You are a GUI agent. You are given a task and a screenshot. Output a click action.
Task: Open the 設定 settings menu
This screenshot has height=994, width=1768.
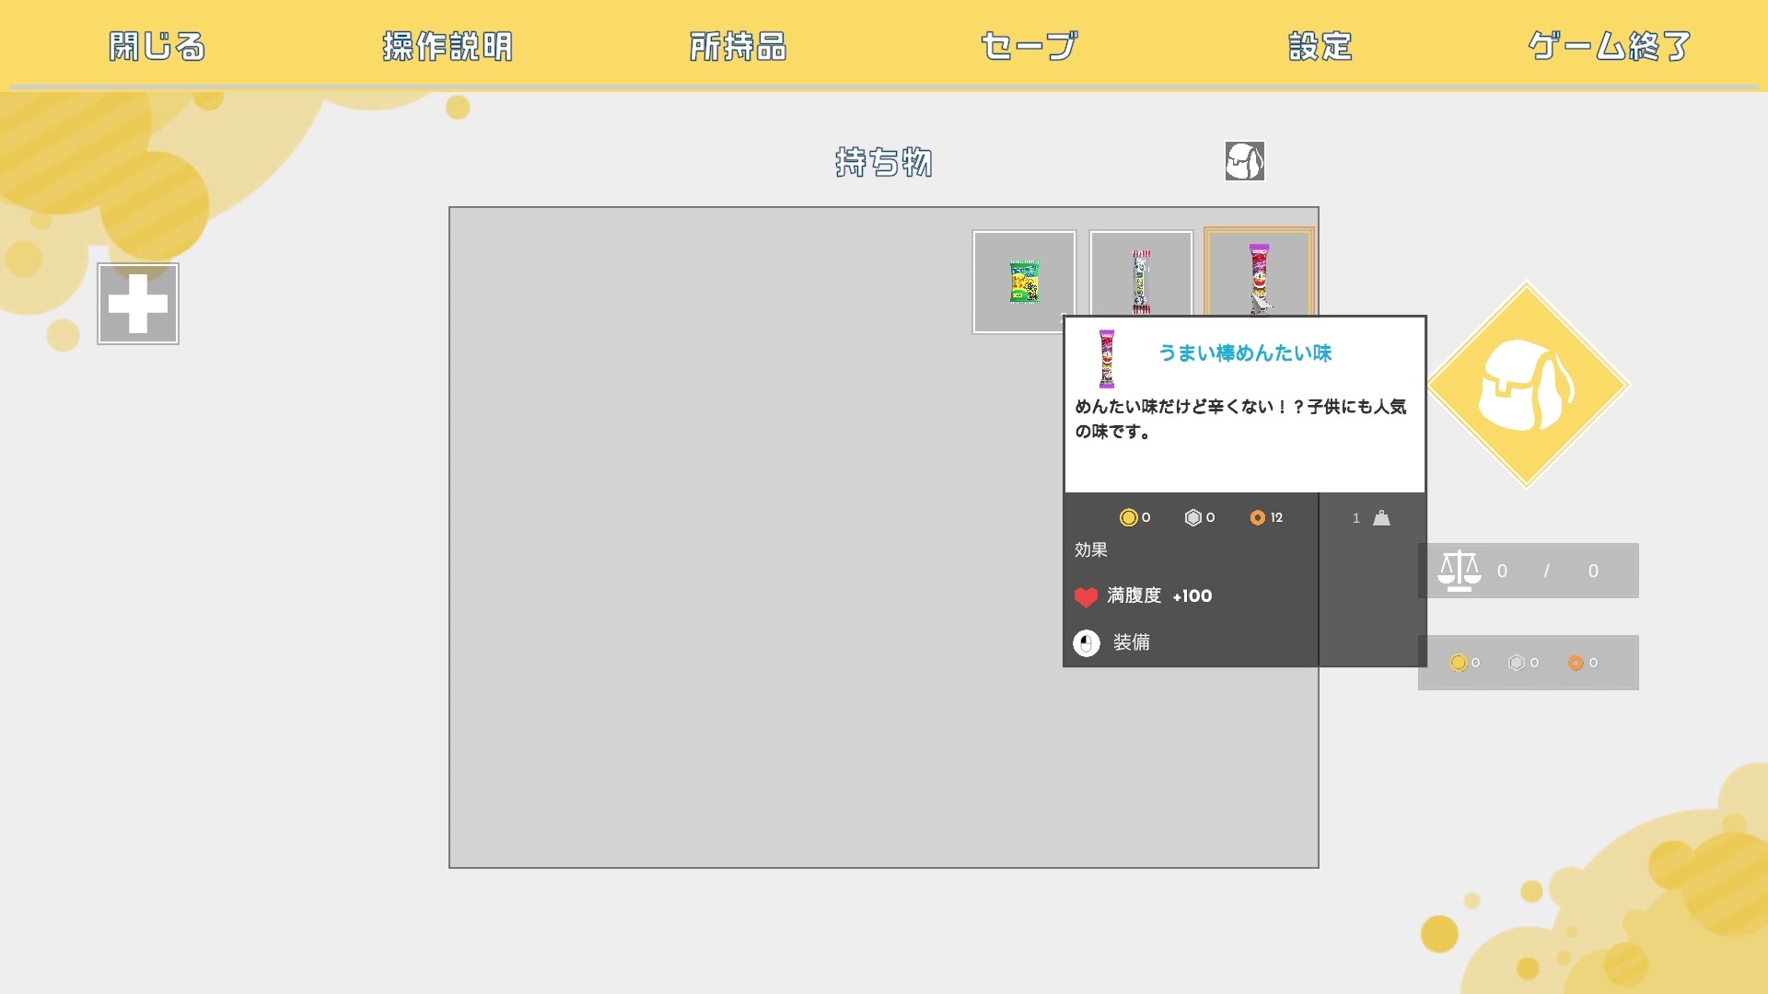click(x=1320, y=46)
